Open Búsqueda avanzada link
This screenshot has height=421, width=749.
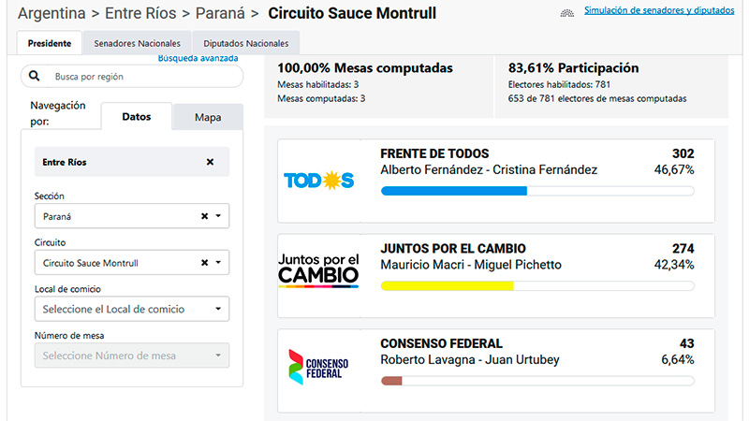click(198, 58)
